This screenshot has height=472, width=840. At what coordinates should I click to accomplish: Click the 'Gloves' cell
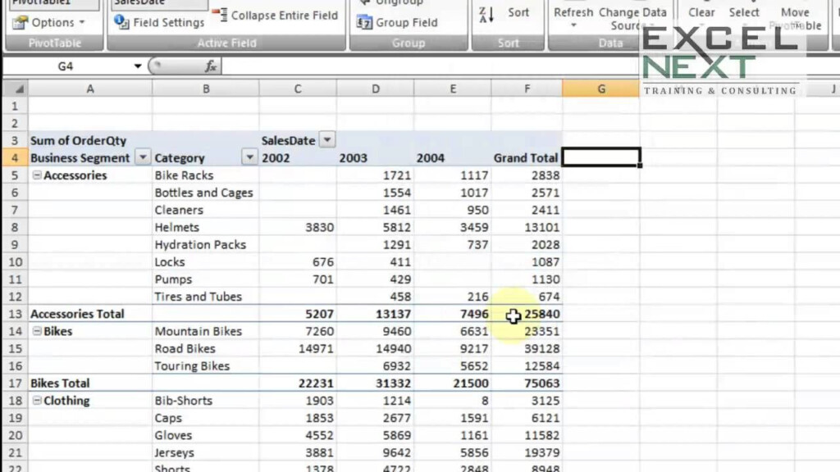pos(206,435)
